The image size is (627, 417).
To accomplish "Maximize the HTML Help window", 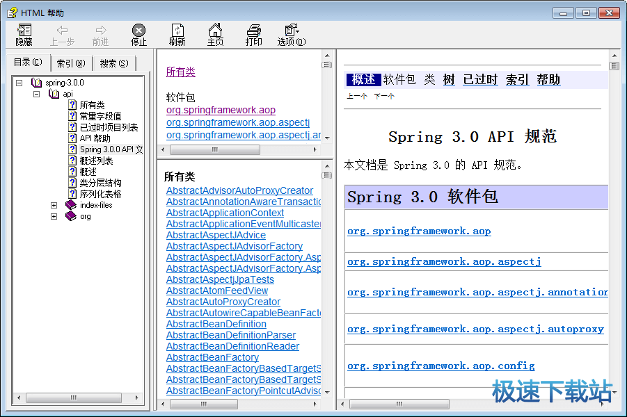I will 586,13.
